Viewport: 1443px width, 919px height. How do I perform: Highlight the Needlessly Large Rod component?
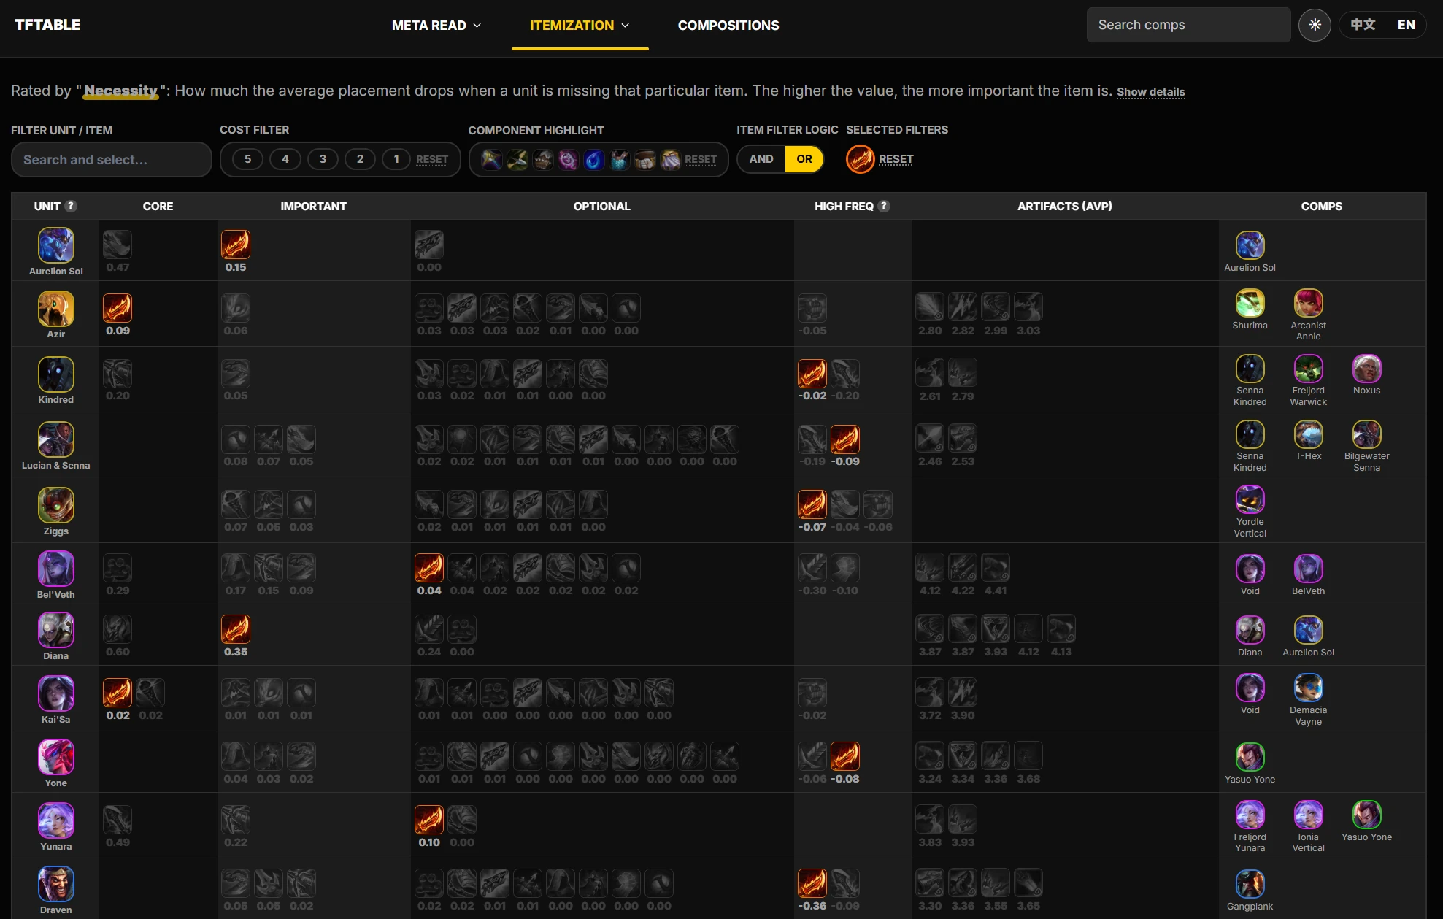click(x=569, y=159)
